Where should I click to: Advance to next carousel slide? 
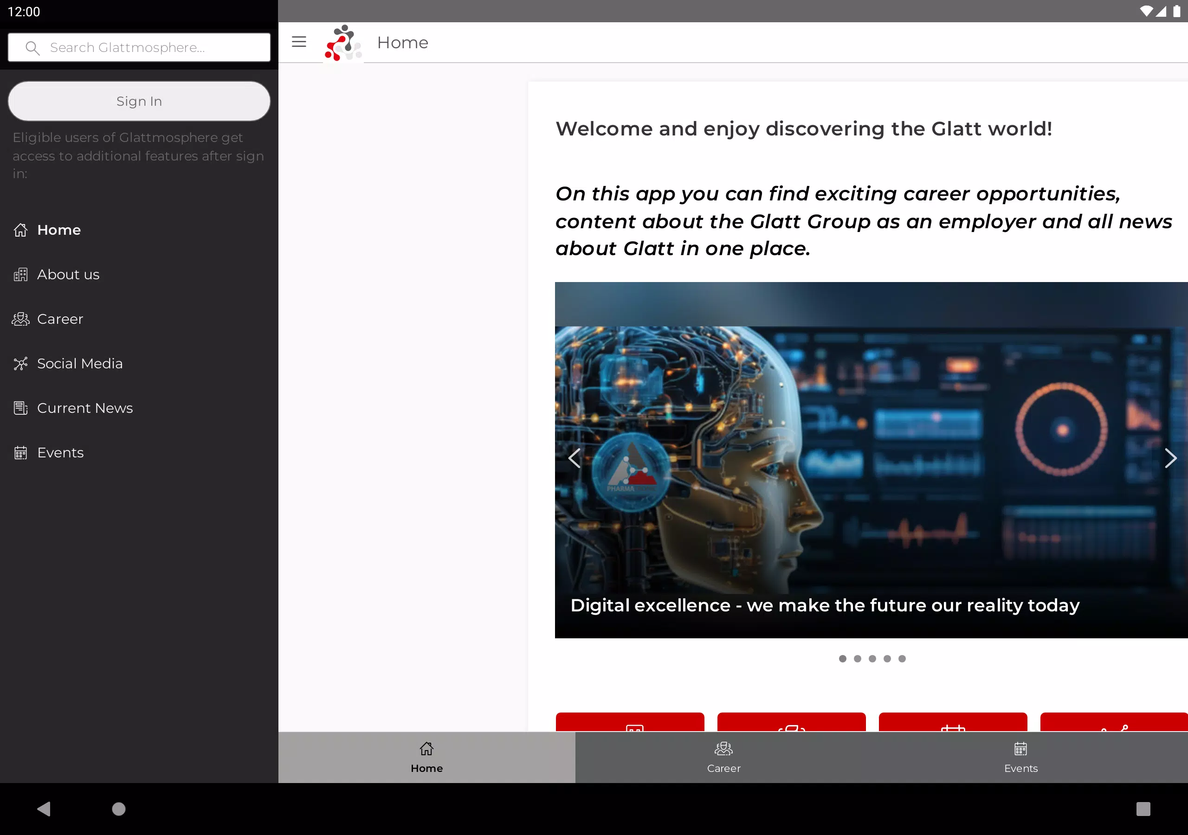pos(1170,458)
